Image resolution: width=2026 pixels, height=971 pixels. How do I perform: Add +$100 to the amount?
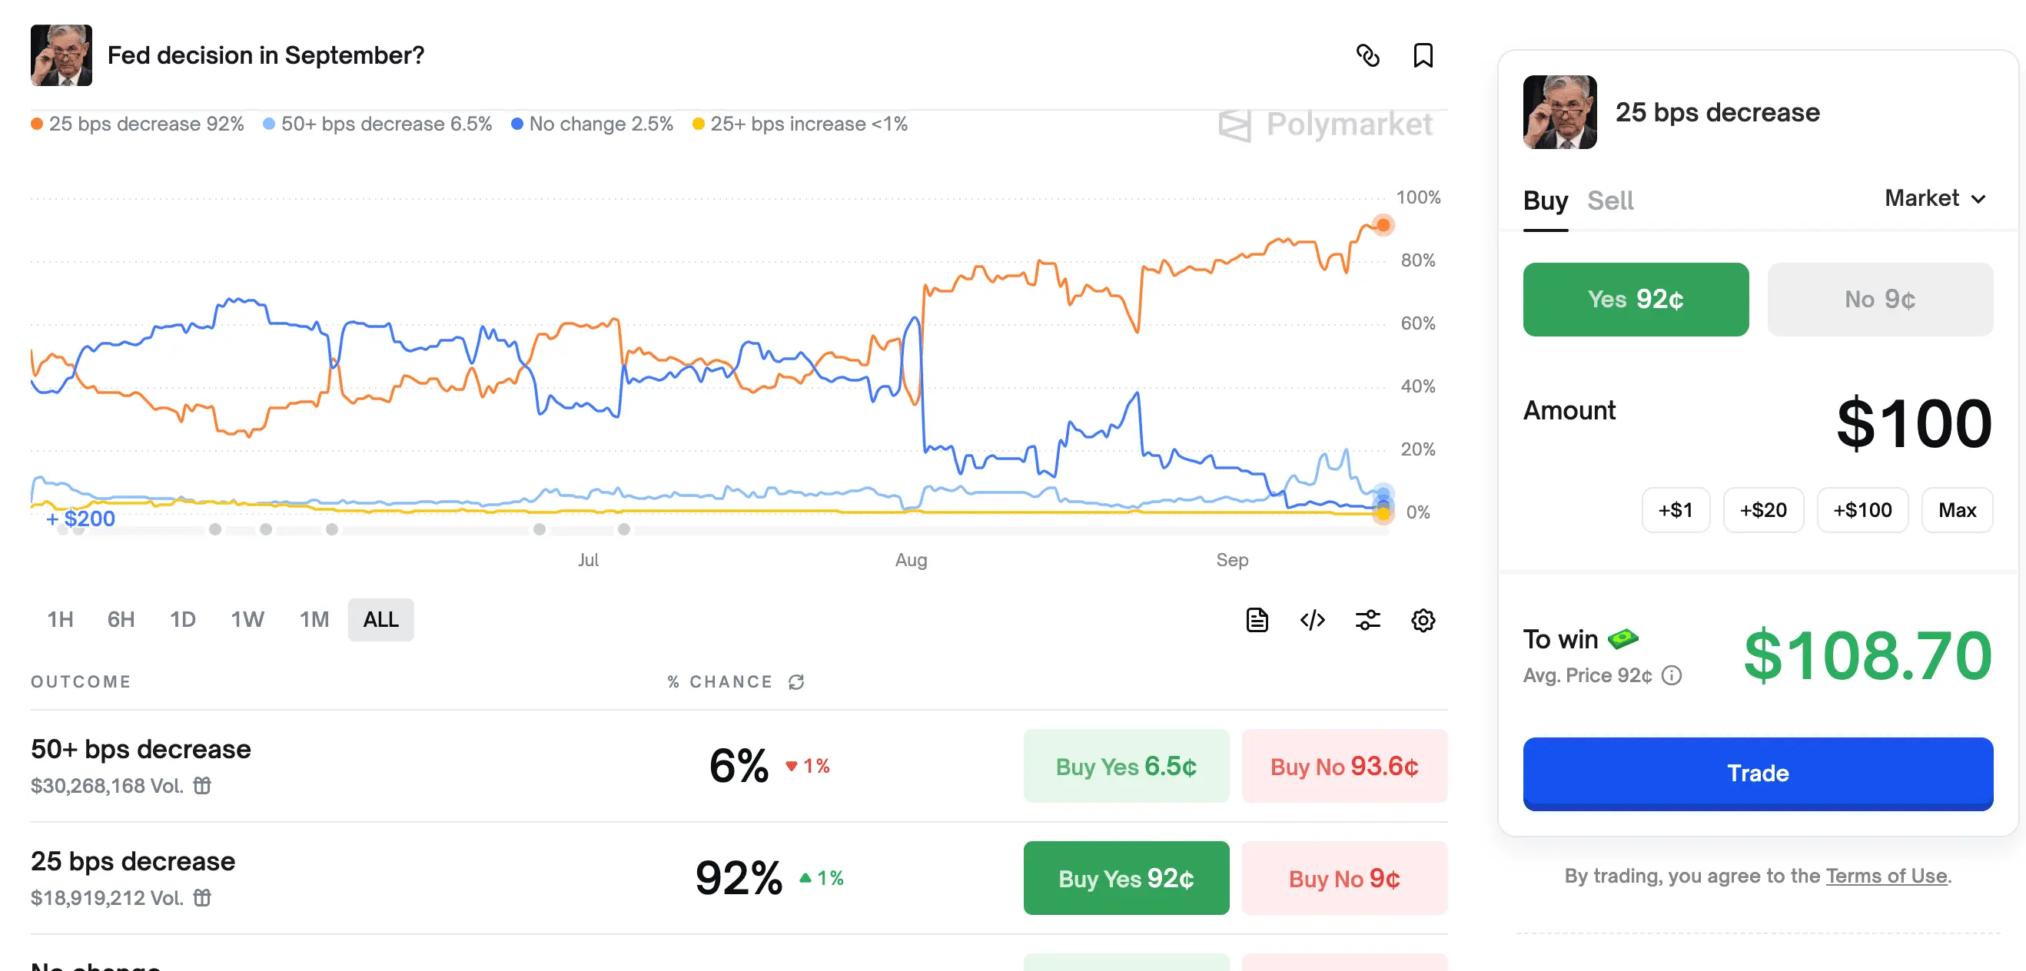tap(1862, 510)
